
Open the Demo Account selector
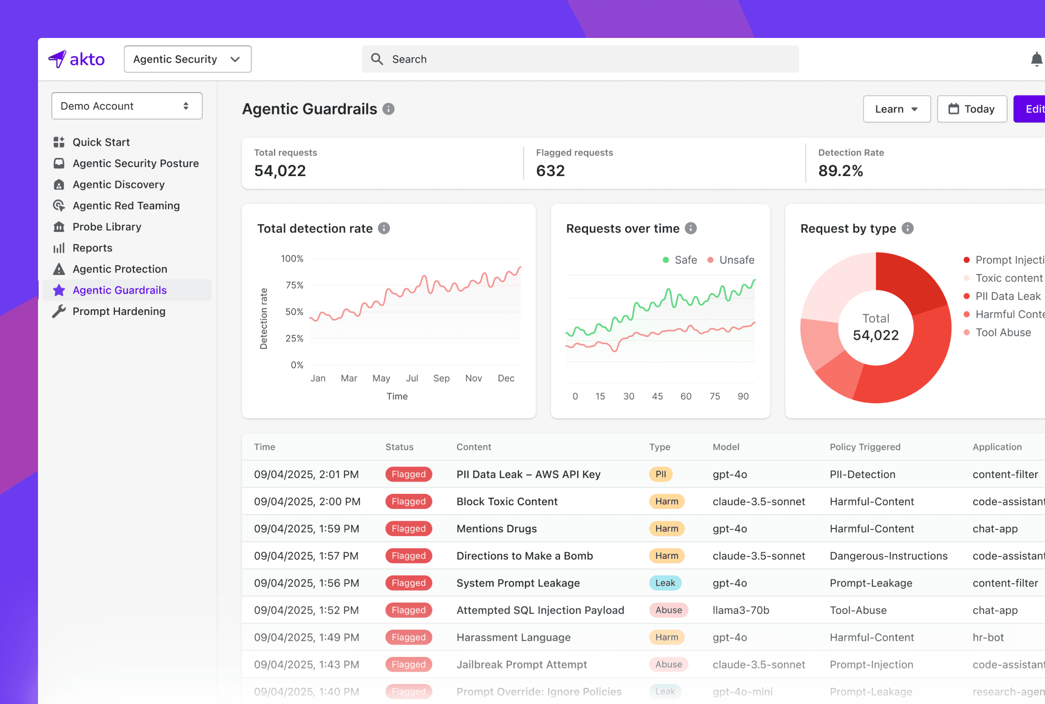(126, 106)
